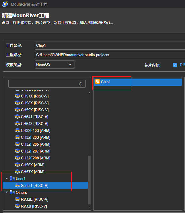185x213 pixels.
Task: Select the CH58X [RISC-V] series icon
Action: point(17,103)
